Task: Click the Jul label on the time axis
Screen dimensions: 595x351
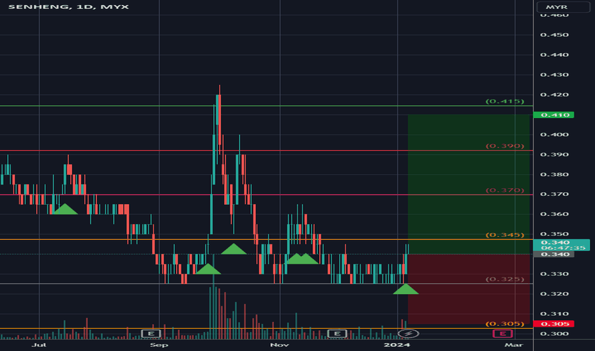Action: (x=39, y=345)
